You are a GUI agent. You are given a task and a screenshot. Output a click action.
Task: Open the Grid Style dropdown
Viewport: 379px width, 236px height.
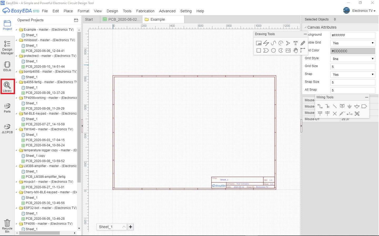click(353, 59)
